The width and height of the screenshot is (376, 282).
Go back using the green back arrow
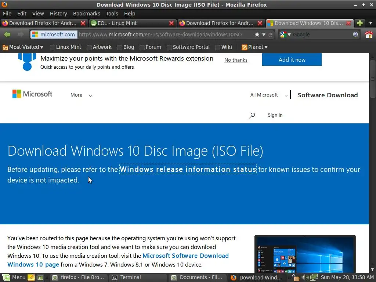pyautogui.click(x=7, y=35)
